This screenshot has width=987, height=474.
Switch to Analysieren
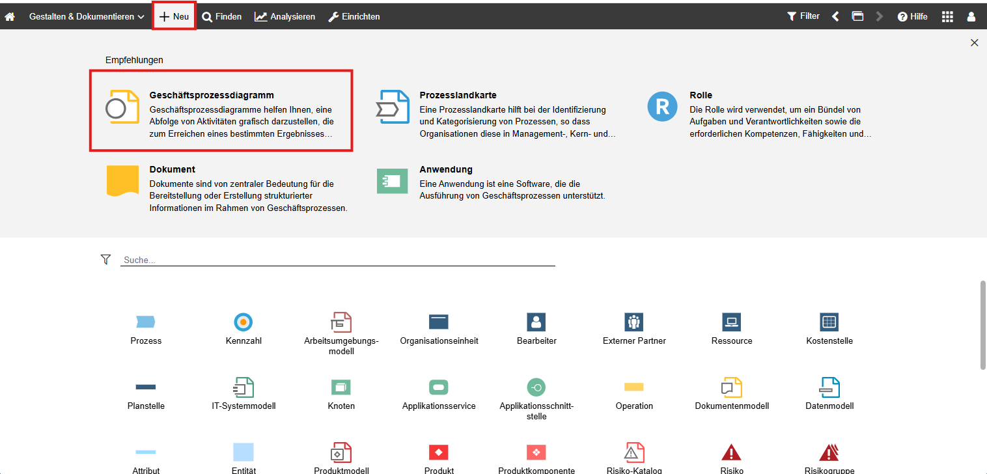coord(285,16)
